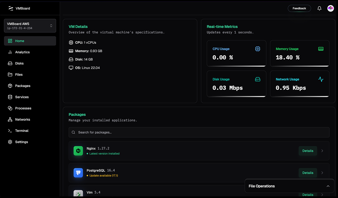Expand the File Operations panel
The height and width of the screenshot is (198, 338).
[x=328, y=186]
